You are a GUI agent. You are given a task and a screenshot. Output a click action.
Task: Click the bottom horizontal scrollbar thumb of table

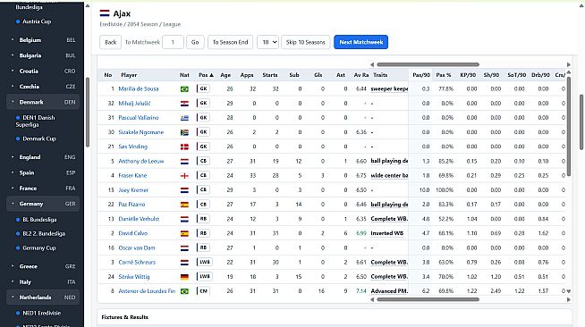pos(428,299)
